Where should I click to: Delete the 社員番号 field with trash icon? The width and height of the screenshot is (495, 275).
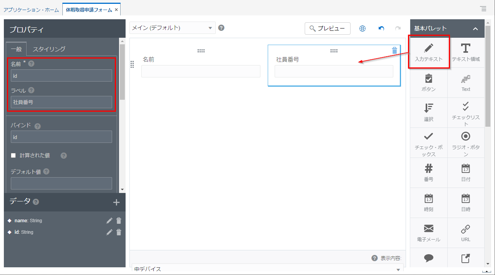[x=394, y=50]
